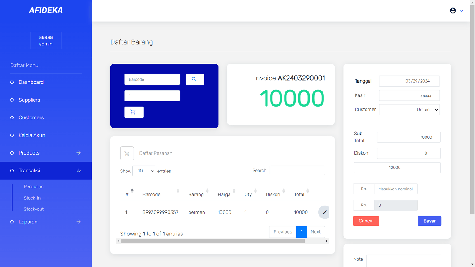Screen dimensions: 475x267
Task: Click the add-to-cart icon button
Action: point(134,112)
